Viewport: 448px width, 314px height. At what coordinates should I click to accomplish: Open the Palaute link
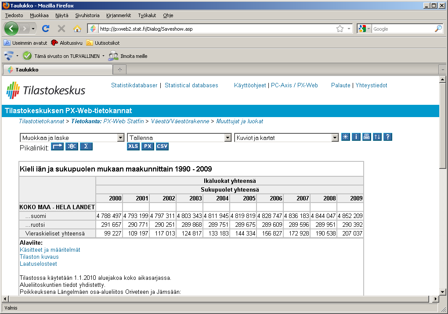(340, 85)
